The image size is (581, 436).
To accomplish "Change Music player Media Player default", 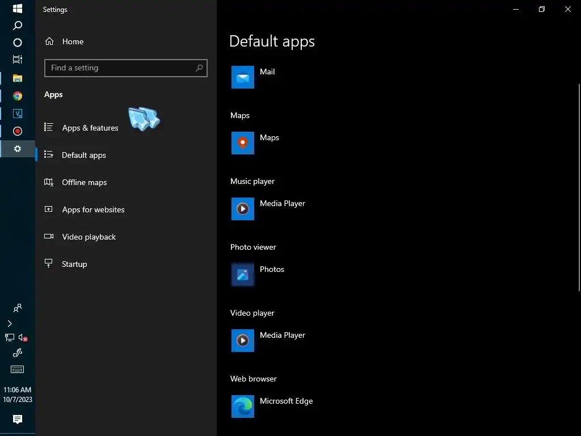I will pos(283,204).
